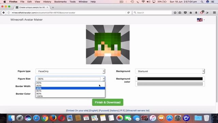Click the Minecraft Avatar Maker title link
218x123 pixels.
27,20
